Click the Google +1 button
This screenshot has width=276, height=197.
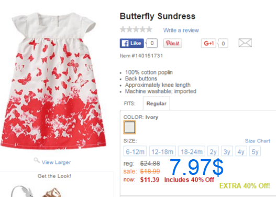point(208,43)
